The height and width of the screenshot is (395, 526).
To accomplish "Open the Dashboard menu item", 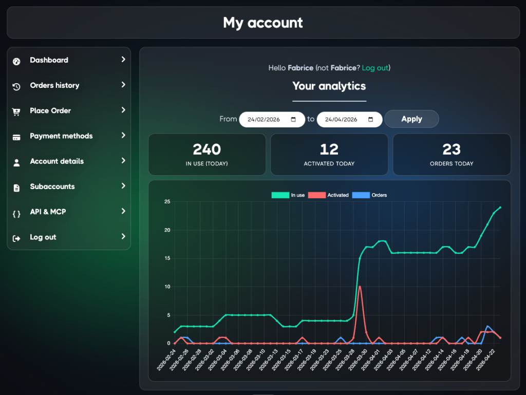I will tap(69, 61).
